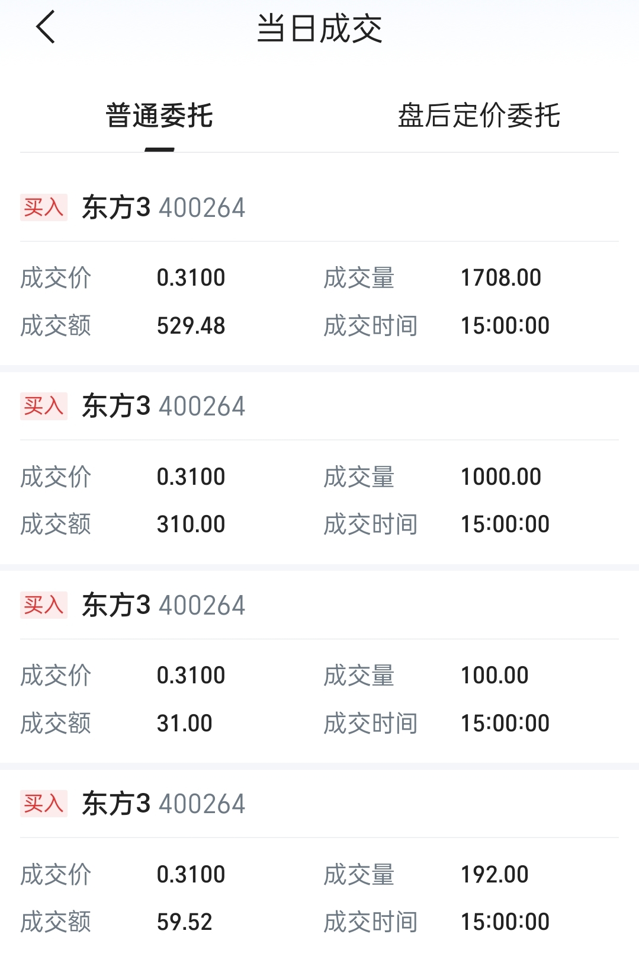
Task: Select the 成交额 value 310.00
Action: tap(191, 524)
